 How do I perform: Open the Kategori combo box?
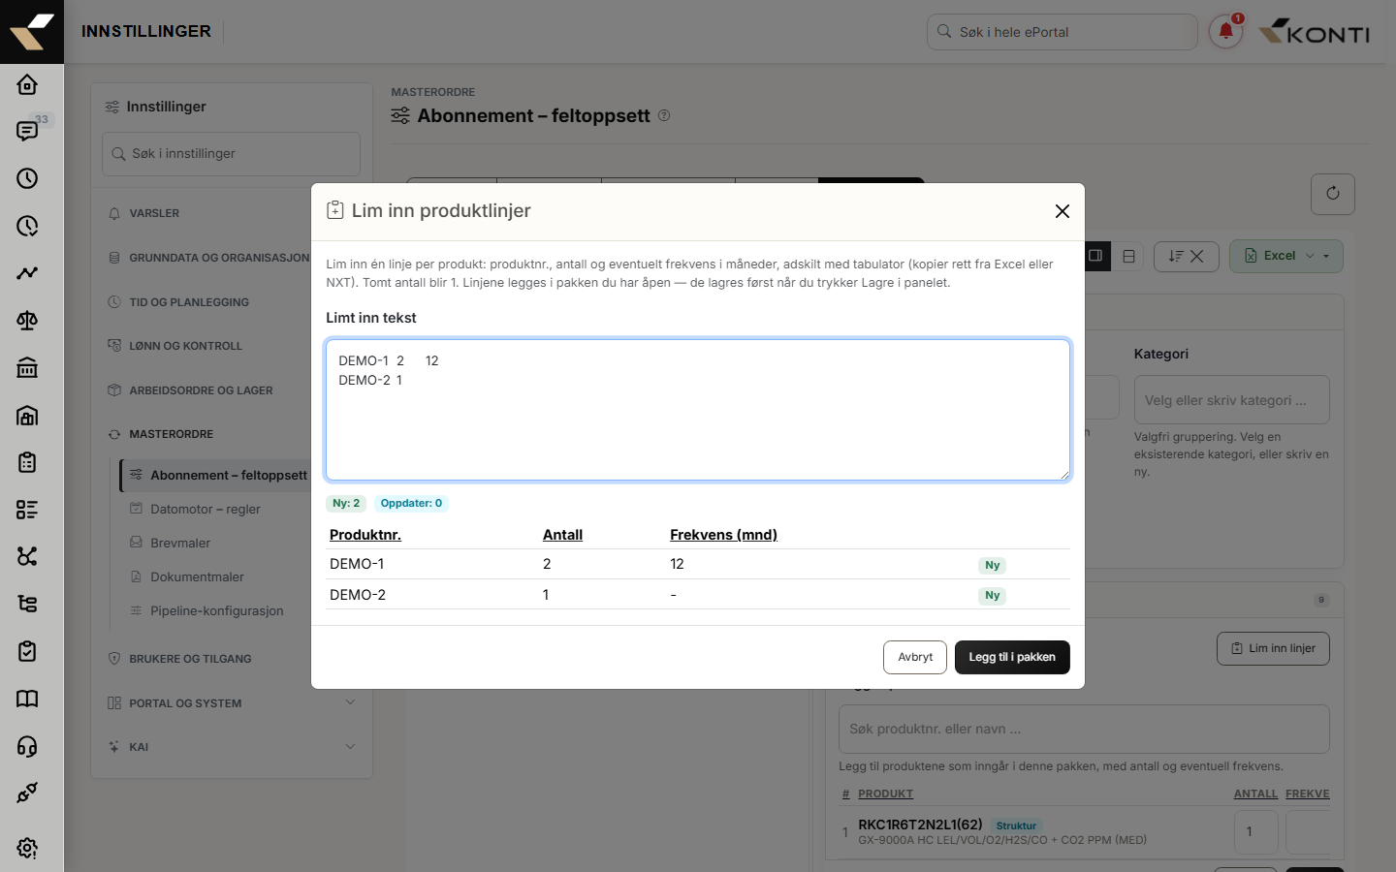click(1231, 400)
